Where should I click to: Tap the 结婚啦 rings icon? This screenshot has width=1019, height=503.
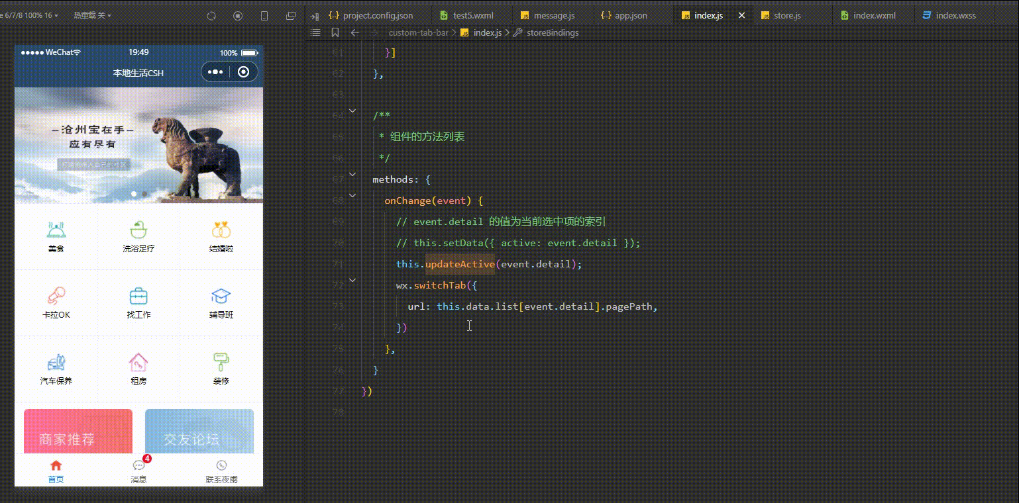click(221, 230)
